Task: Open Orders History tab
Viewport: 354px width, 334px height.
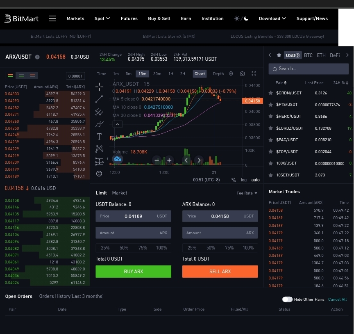Action: [71, 296]
